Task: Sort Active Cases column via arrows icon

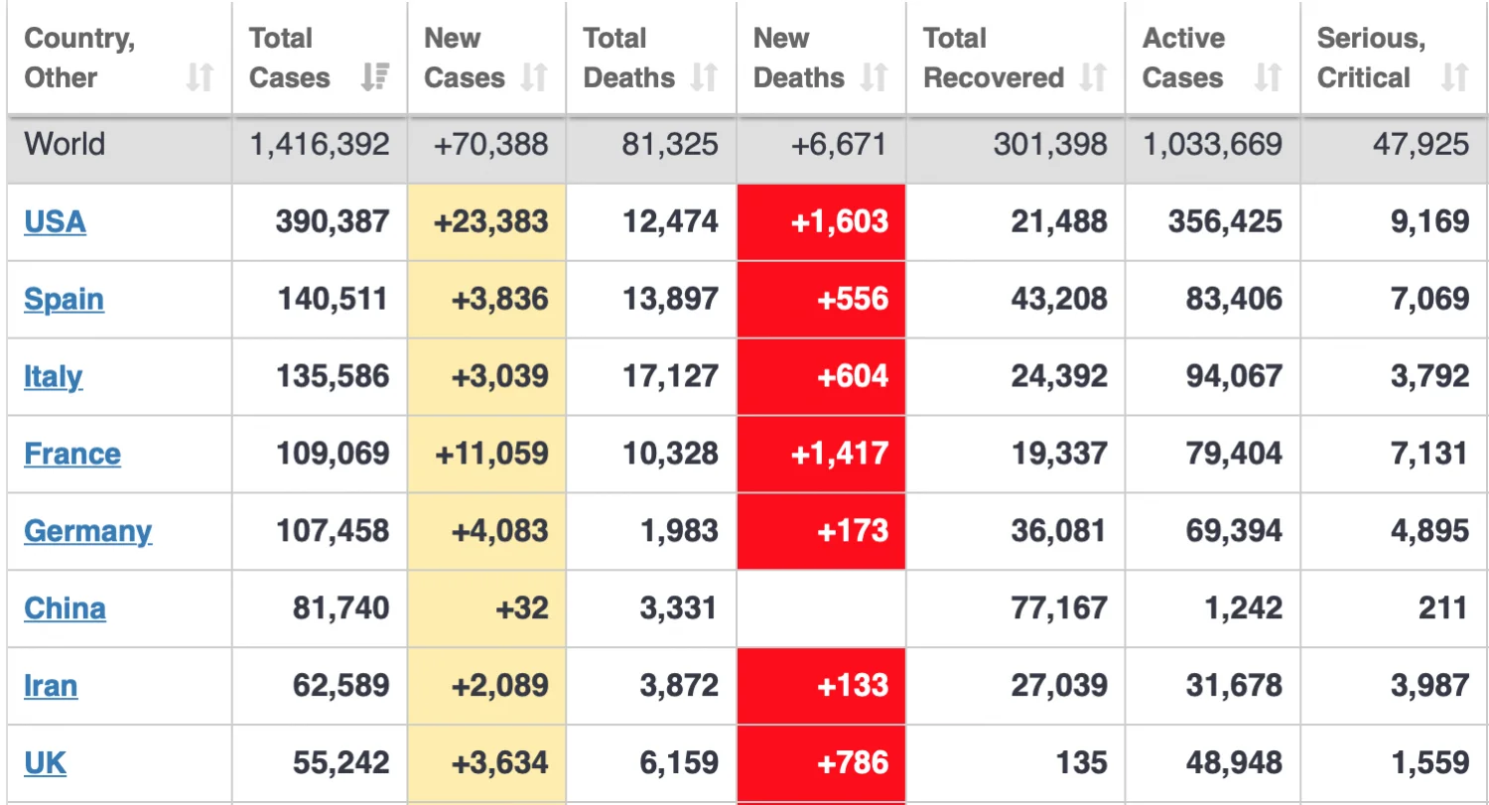Action: coord(1268,77)
